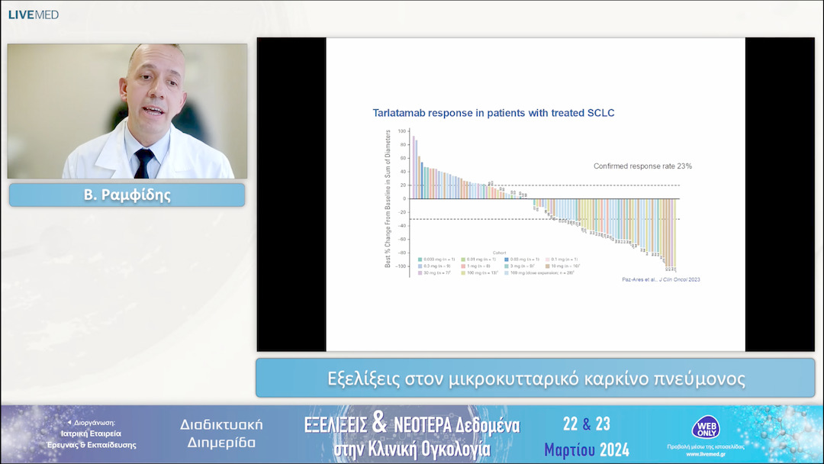Image resolution: width=824 pixels, height=464 pixels.
Task: Click the LIVEMED logo
Action: 33,14
